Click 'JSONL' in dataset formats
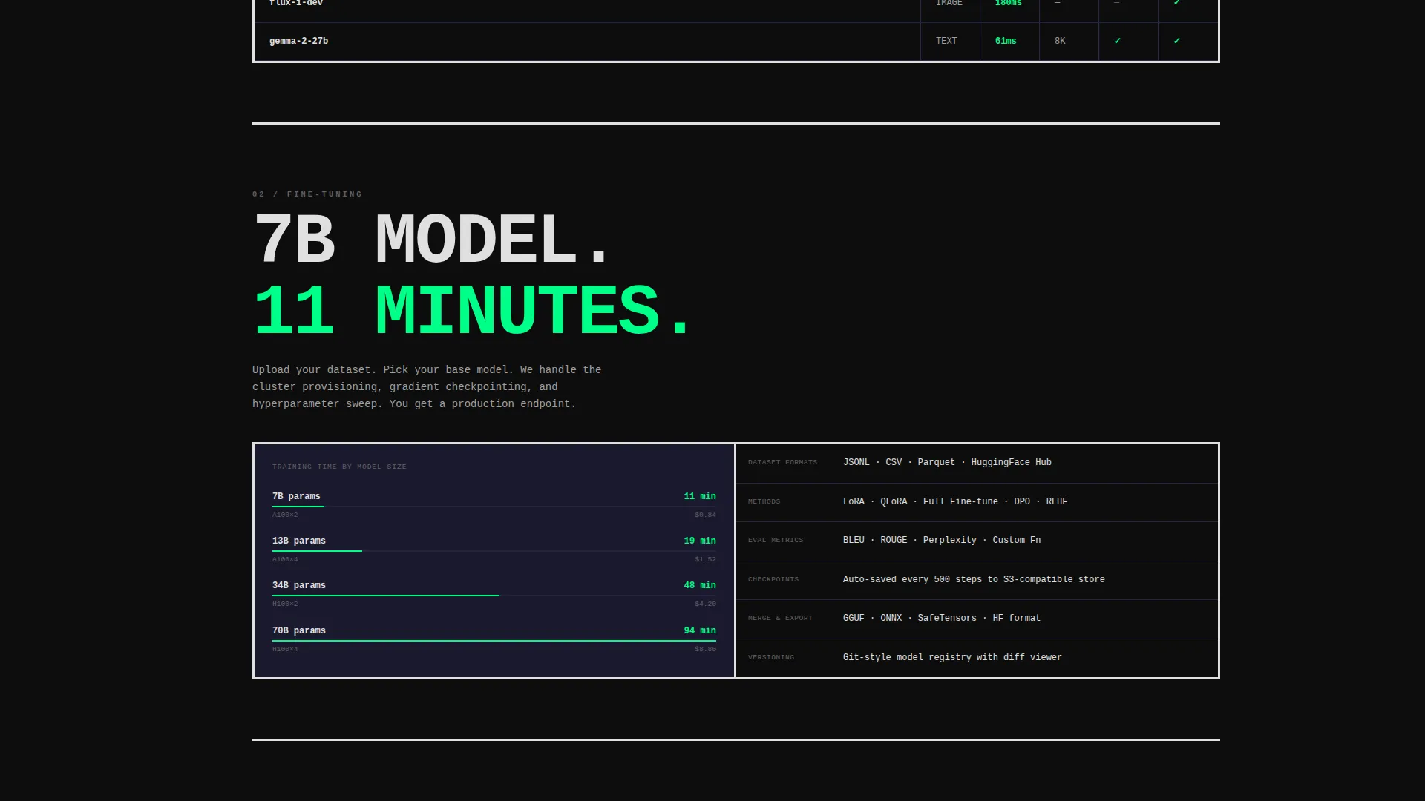1425x801 pixels. click(856, 462)
